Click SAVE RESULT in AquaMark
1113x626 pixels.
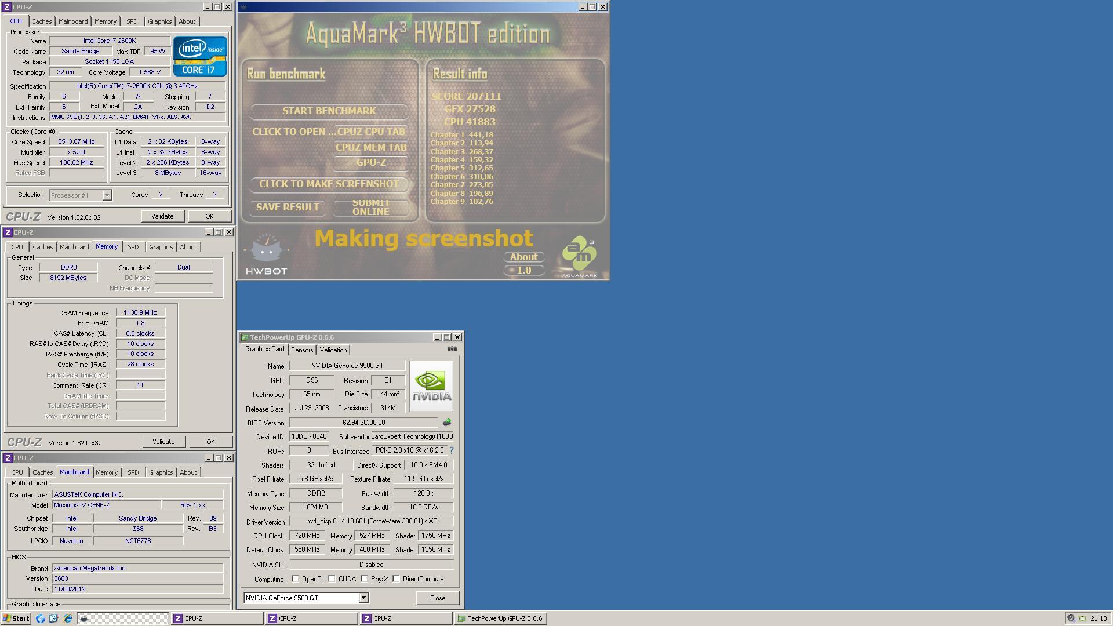point(288,208)
